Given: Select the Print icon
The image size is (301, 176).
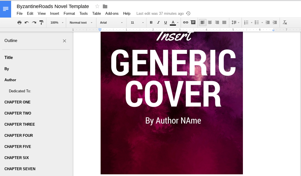Looking at the screenshot, I should coord(19,23).
